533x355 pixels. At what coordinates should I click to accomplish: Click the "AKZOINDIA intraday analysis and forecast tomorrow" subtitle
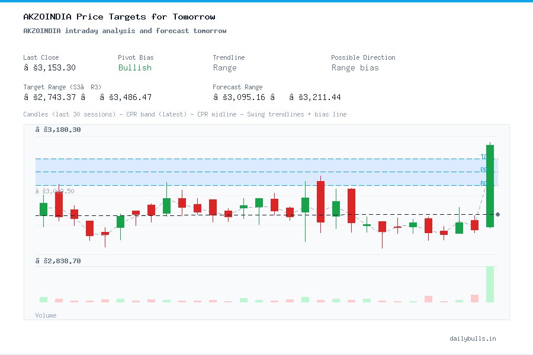point(125,31)
